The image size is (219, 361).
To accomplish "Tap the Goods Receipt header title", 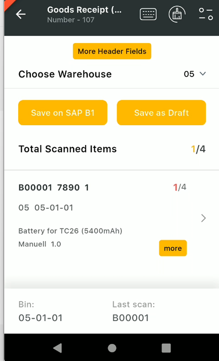I will (x=84, y=10).
